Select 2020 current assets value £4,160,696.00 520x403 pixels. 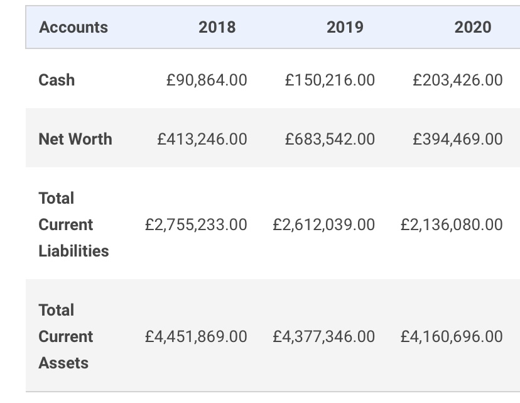[x=452, y=336]
